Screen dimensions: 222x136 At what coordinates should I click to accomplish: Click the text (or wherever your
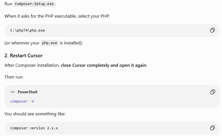point(22,43)
